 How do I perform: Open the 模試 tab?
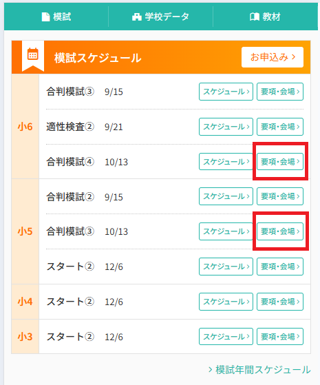(x=56, y=17)
